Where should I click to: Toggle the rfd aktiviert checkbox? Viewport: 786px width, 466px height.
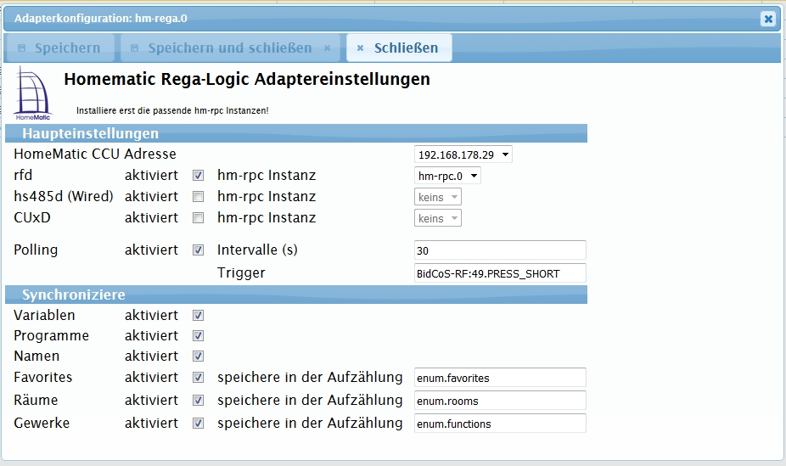click(x=198, y=176)
